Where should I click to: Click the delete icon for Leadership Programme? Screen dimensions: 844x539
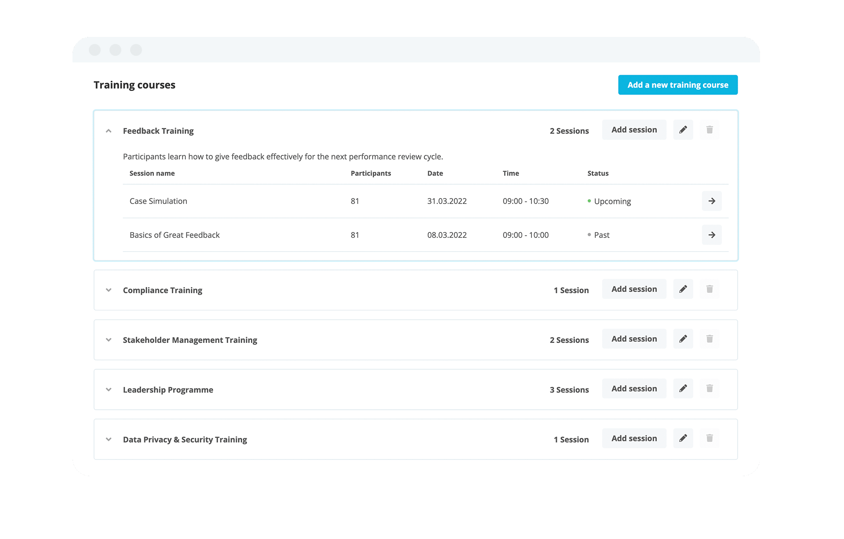(710, 388)
